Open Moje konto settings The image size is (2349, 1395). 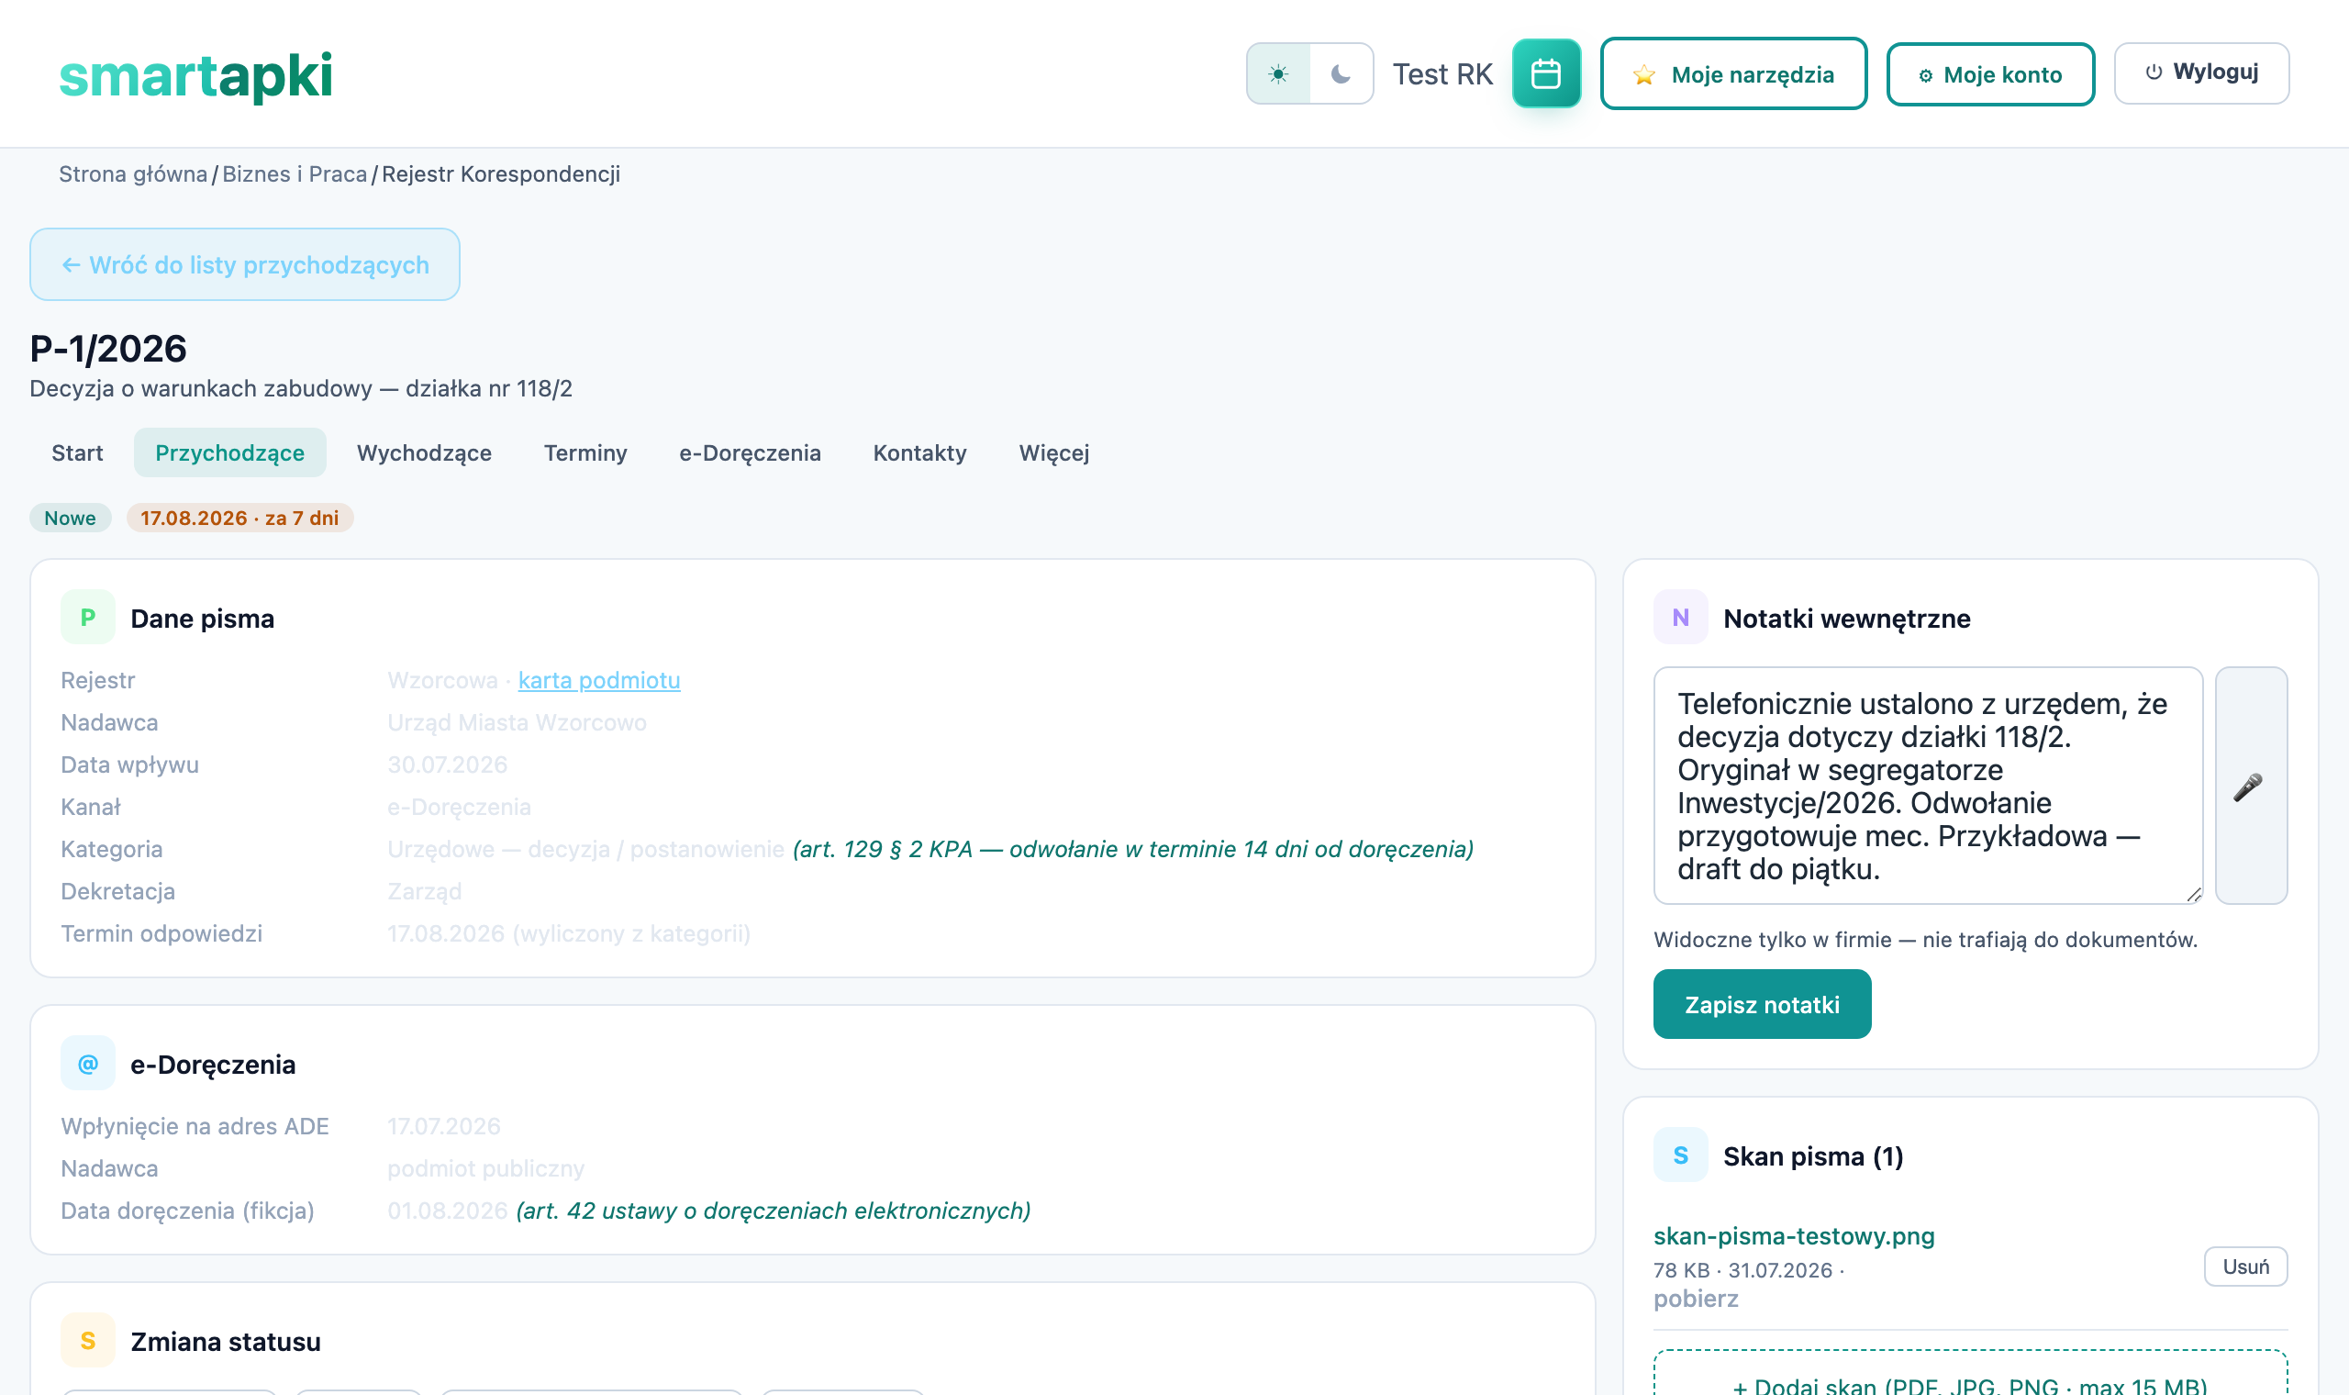1990,73
